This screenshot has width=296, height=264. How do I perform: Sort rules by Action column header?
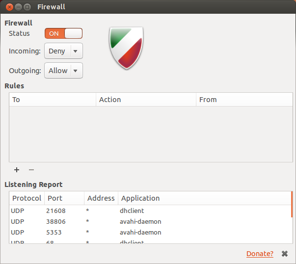click(x=145, y=100)
